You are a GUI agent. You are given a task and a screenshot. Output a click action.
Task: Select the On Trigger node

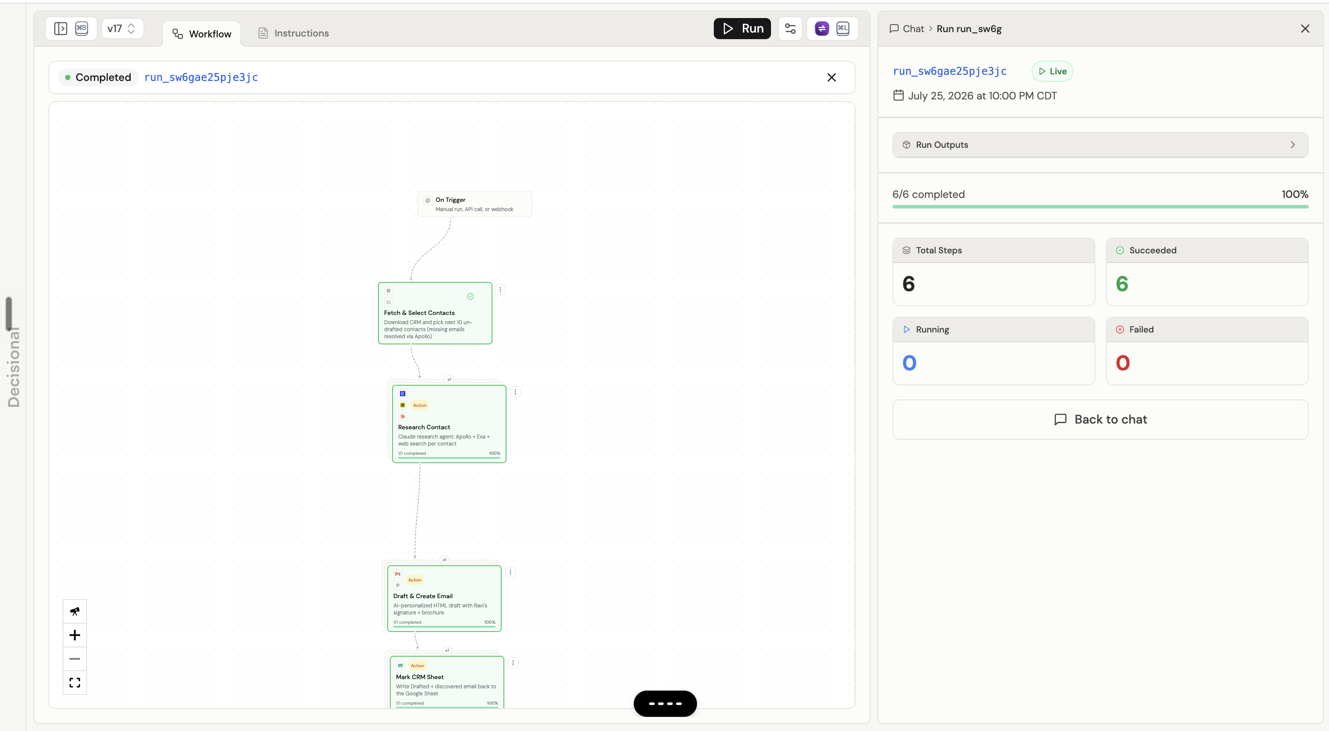[x=474, y=204]
